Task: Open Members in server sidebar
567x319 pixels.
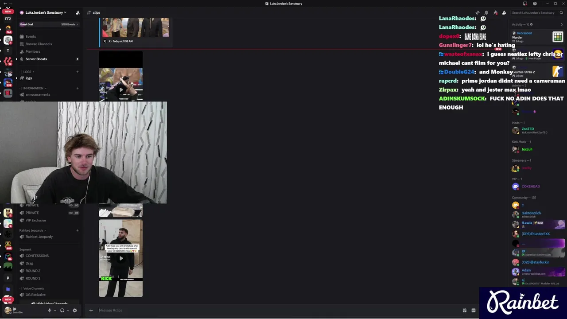Action: (x=49, y=51)
